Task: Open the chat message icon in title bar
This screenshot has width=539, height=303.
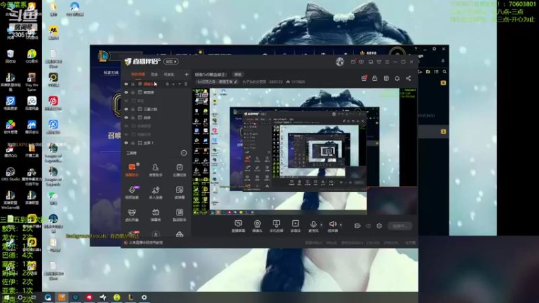Action: coord(361,62)
